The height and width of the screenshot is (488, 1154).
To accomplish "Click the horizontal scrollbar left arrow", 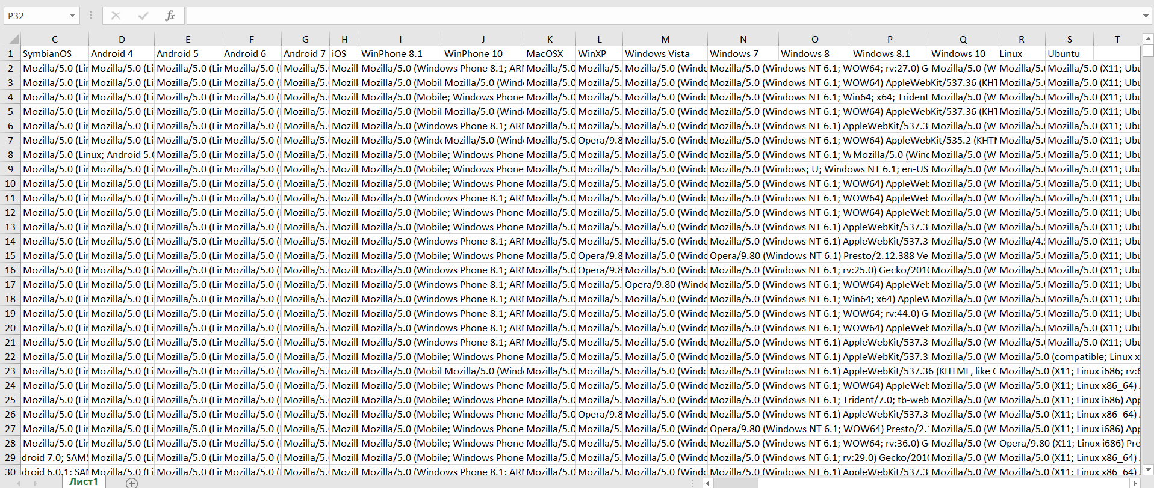I will (709, 483).
